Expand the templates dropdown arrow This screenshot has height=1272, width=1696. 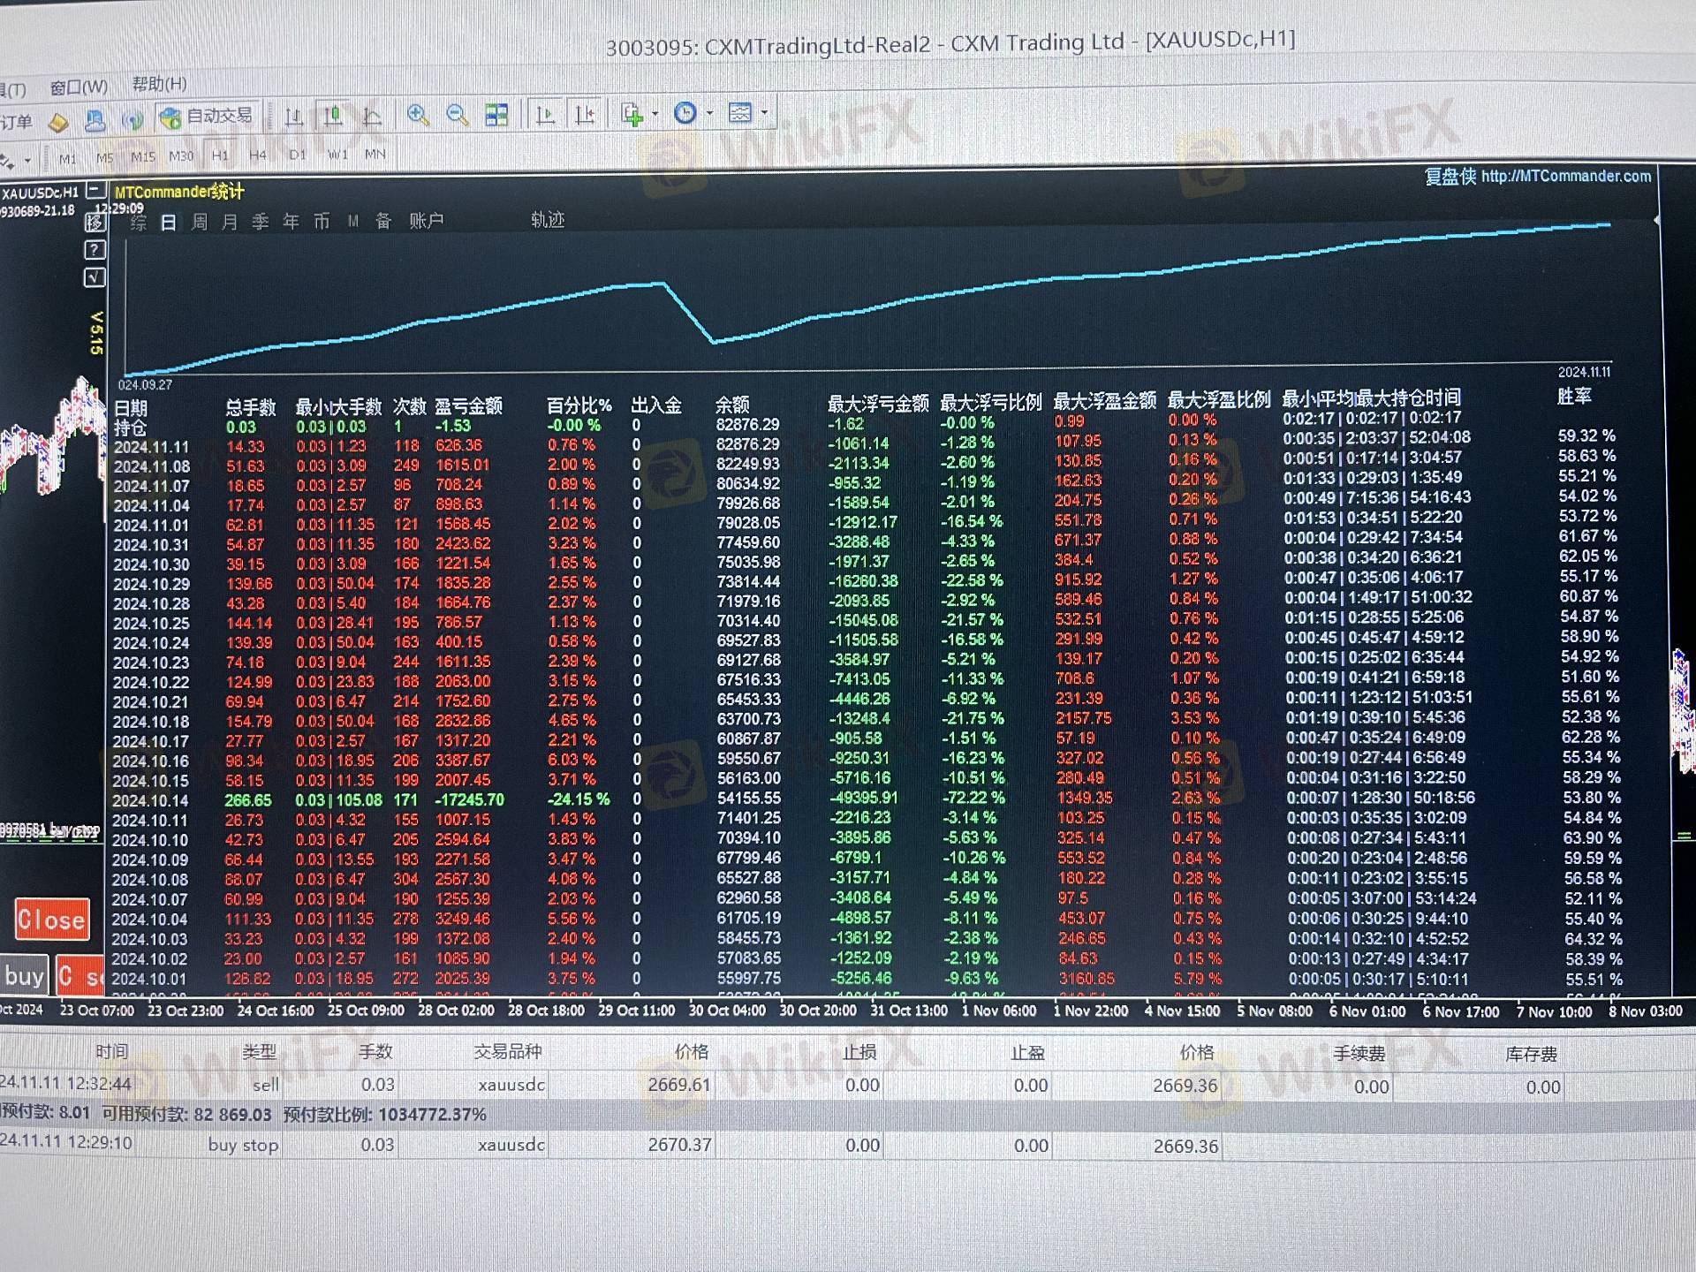(x=764, y=112)
